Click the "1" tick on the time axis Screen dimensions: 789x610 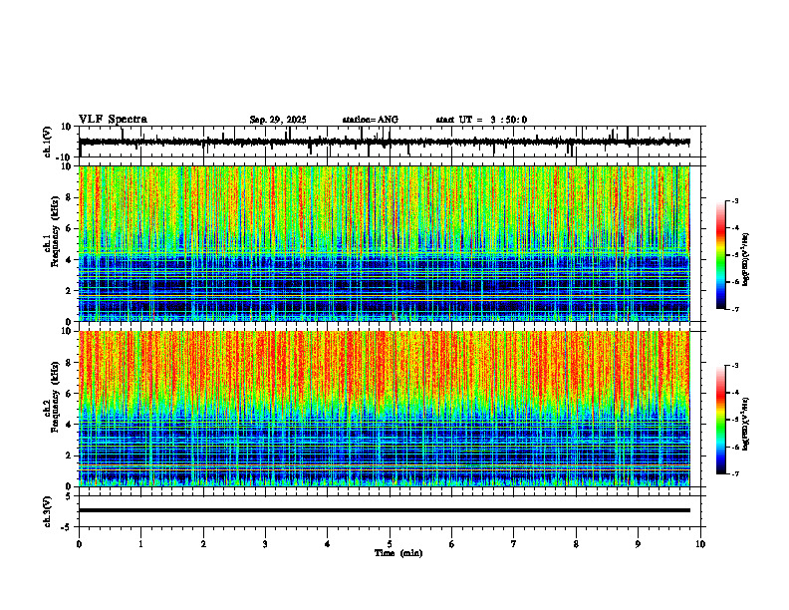point(140,544)
